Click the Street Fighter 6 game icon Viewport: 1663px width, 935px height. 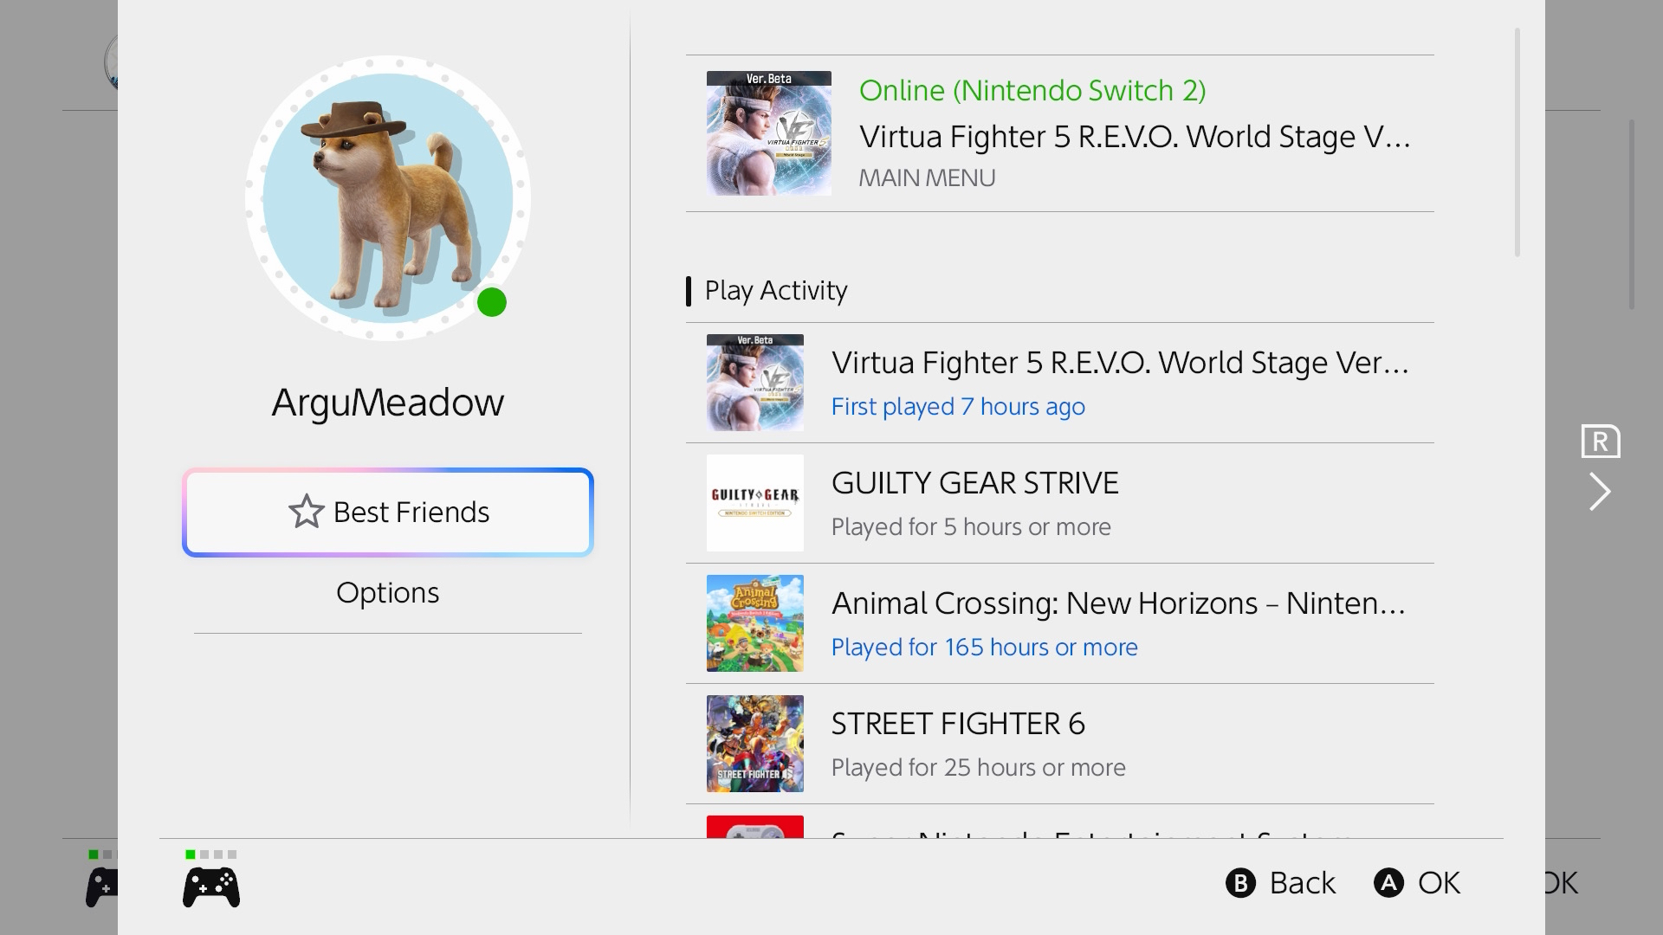[754, 744]
